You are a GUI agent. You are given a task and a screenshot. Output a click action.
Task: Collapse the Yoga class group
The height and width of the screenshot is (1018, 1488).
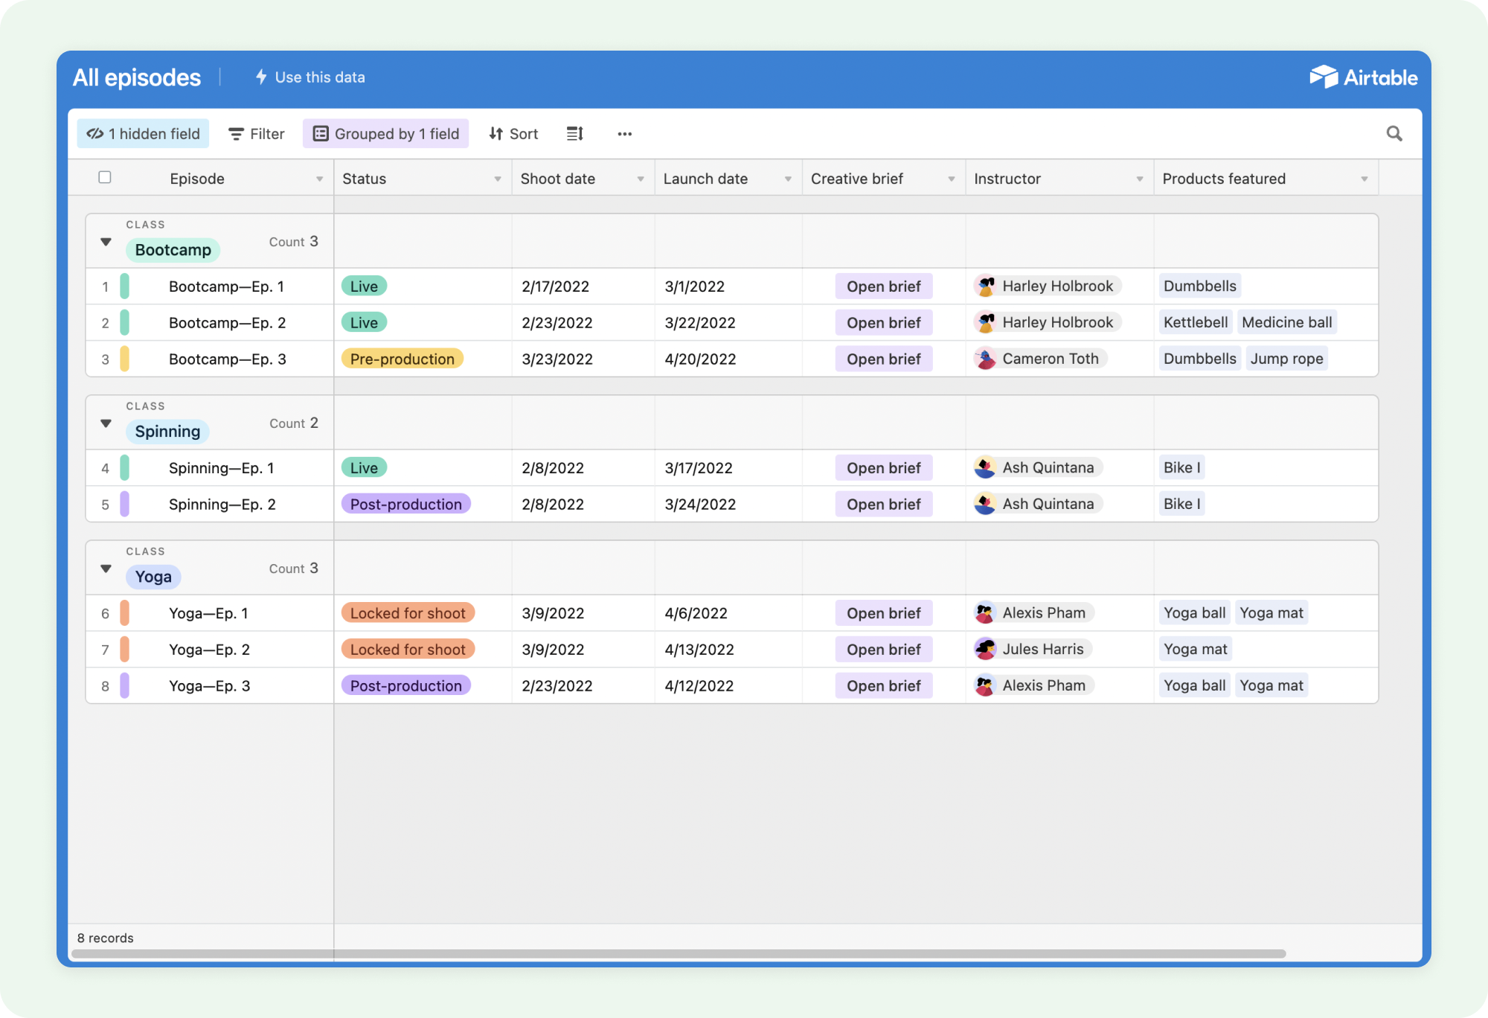click(106, 569)
